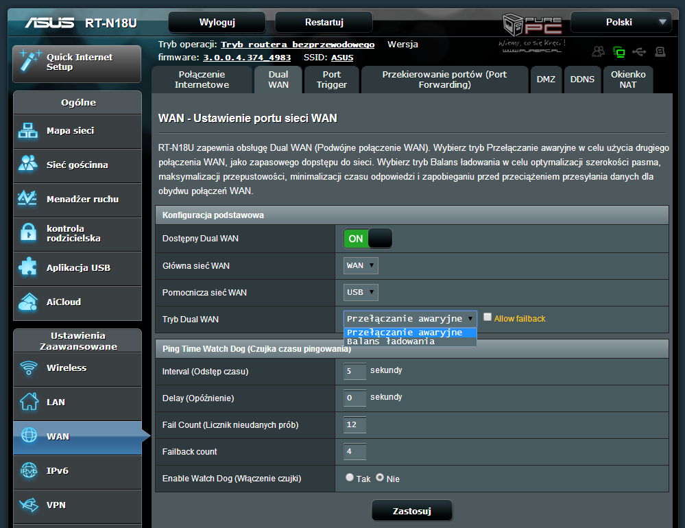Click the Interval seconds input field
The image size is (685, 528).
point(354,371)
